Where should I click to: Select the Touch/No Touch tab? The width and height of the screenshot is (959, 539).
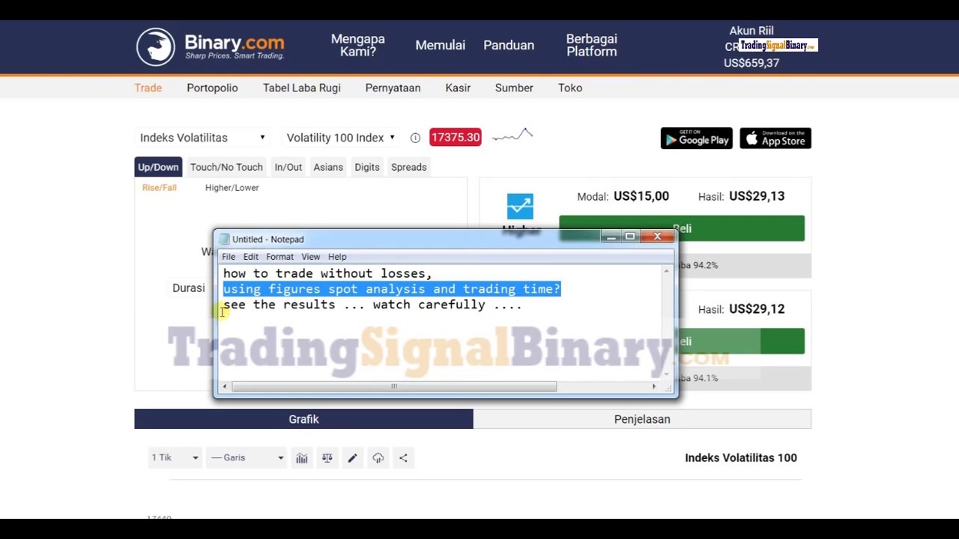(226, 167)
